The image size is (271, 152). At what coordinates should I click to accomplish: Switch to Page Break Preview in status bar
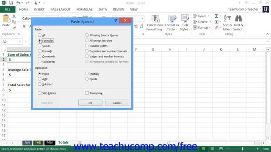pos(221,149)
